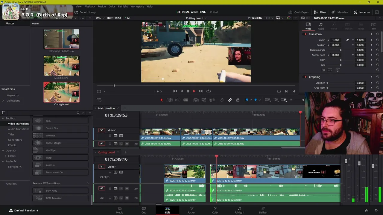Toggle loop playback in viewer
The height and width of the screenshot is (215, 383).
(x=209, y=91)
